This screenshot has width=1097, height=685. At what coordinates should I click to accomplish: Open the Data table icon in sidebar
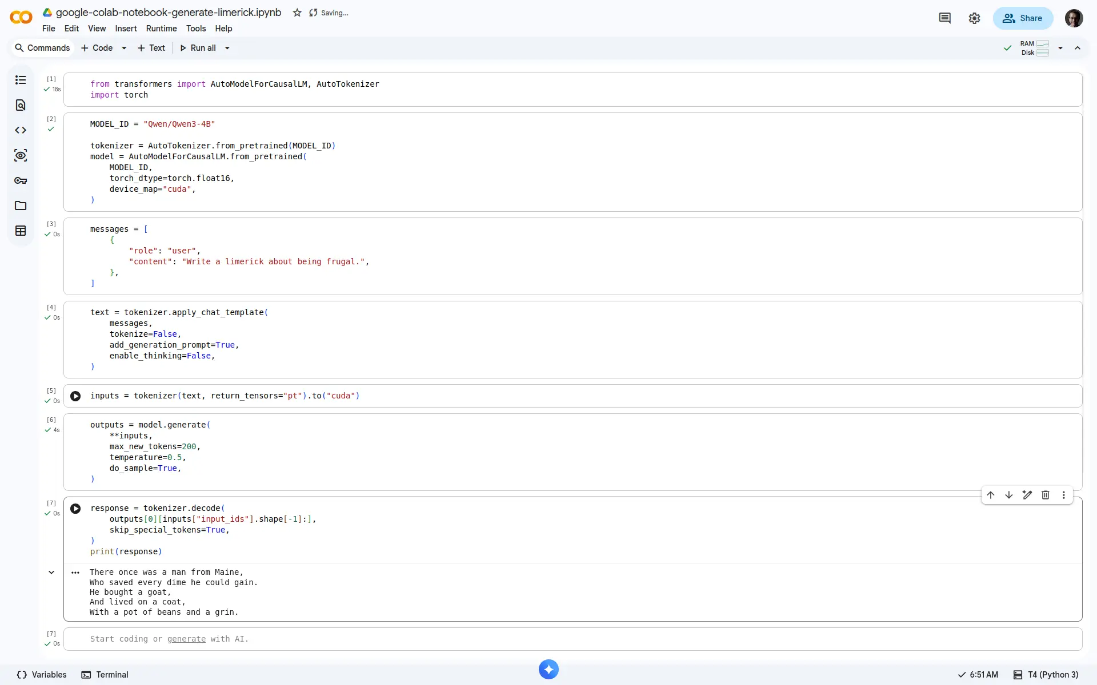[x=21, y=231]
